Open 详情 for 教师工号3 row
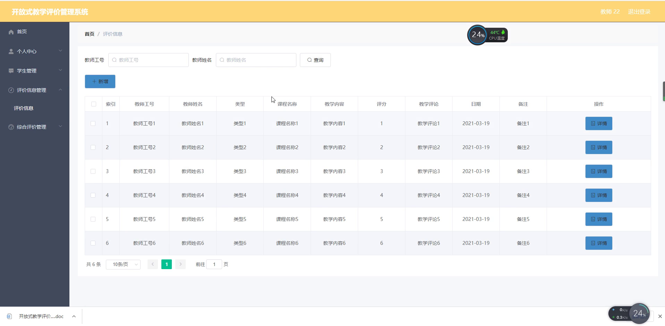665x326 pixels. [x=599, y=171]
